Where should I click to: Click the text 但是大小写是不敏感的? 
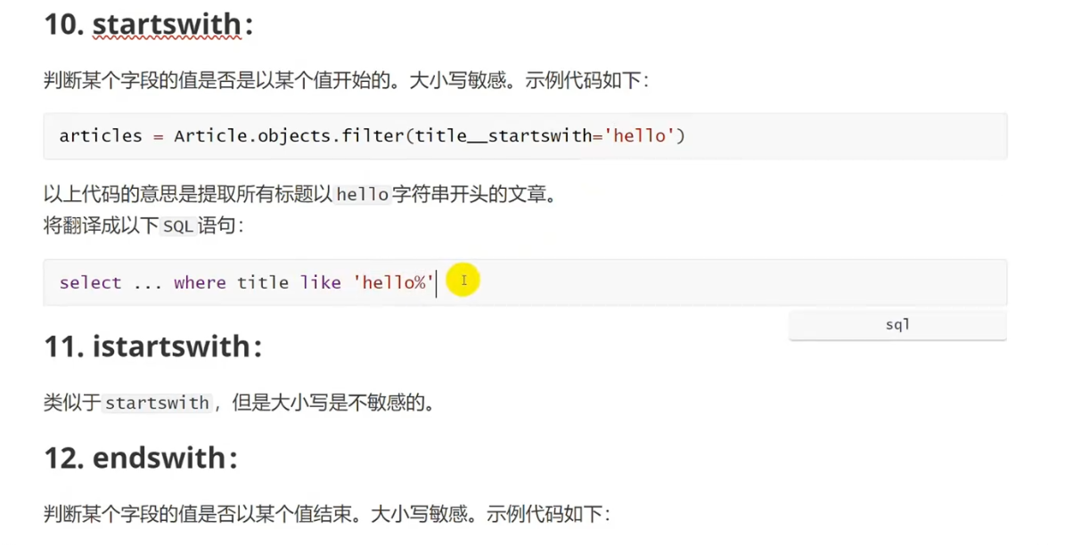click(332, 403)
